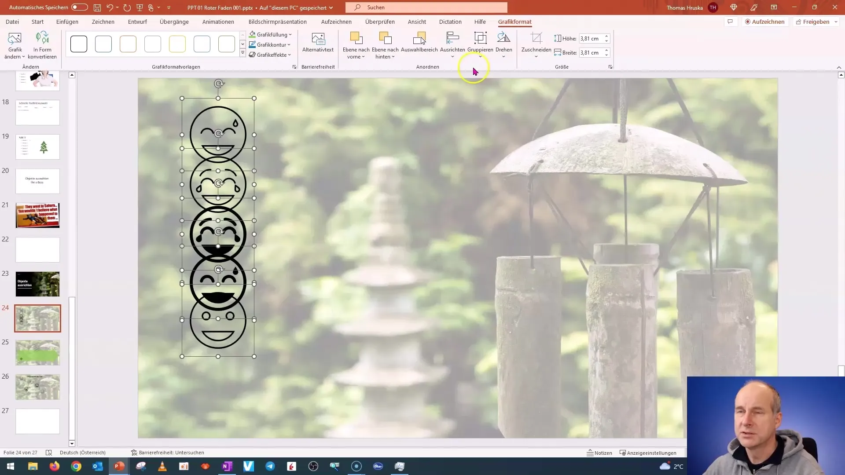Open the Animationen ribbon tab
Screen dimensions: 845x475
click(218, 22)
